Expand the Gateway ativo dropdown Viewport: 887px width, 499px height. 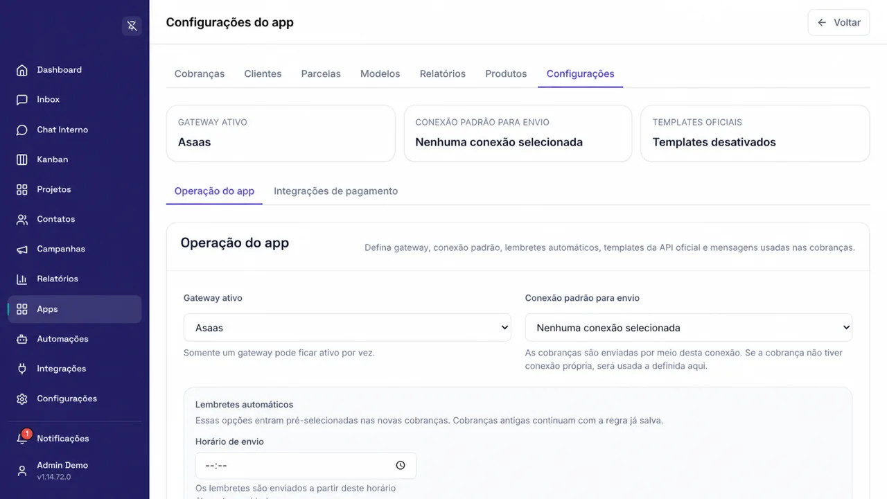[x=347, y=328]
